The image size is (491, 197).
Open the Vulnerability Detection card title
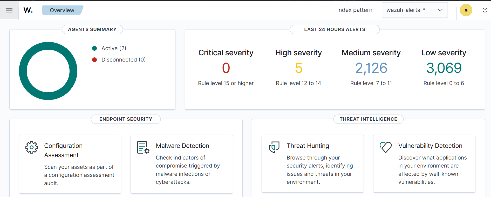pos(430,146)
